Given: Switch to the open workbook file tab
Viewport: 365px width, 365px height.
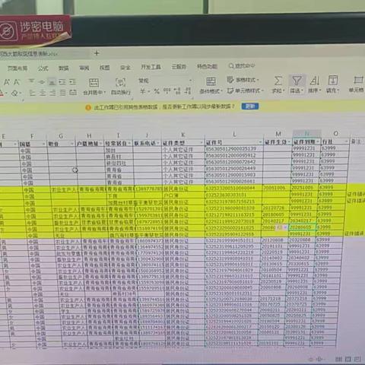Looking at the screenshot, I should [x=29, y=54].
